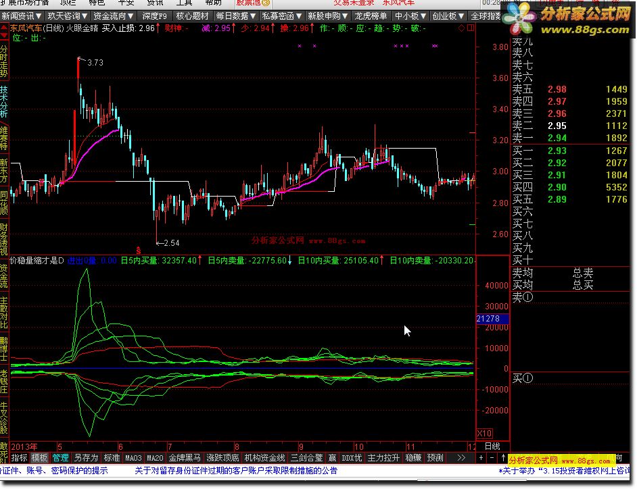Image resolution: width=637 pixels, height=489 pixels.
Task: Select the 模板 tab at bottom
Action: (x=39, y=458)
